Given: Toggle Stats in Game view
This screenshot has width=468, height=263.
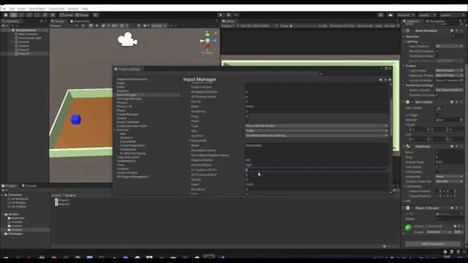Looking at the screenshot, I should point(379,26).
